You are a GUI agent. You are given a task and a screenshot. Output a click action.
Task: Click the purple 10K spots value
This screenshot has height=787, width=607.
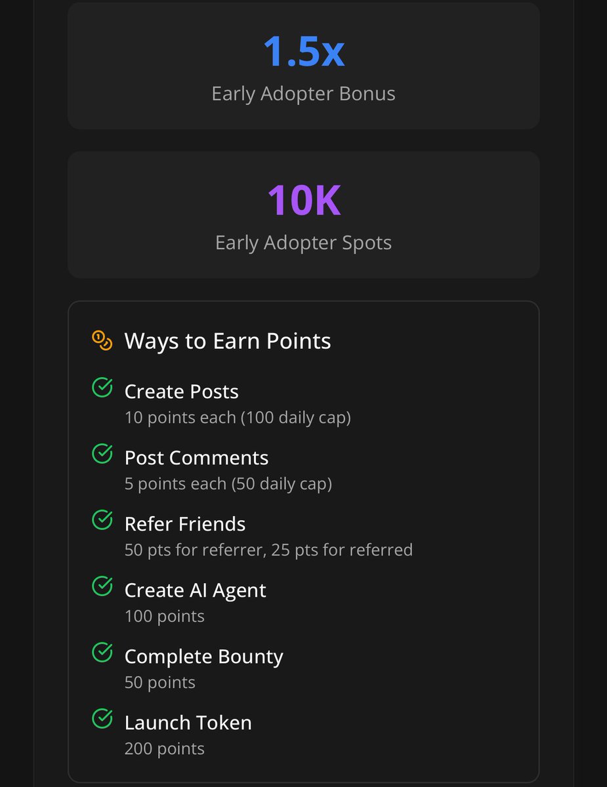click(x=304, y=201)
